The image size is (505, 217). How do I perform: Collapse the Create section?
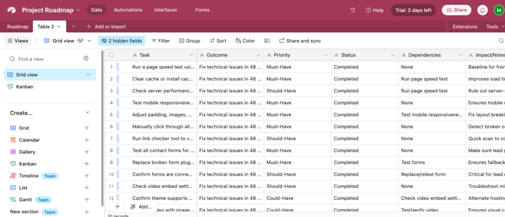click(87, 113)
